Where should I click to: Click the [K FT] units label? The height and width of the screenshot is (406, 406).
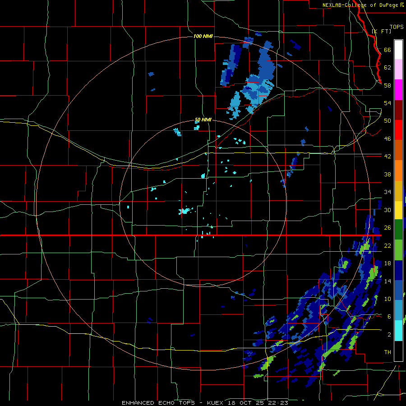click(381, 32)
